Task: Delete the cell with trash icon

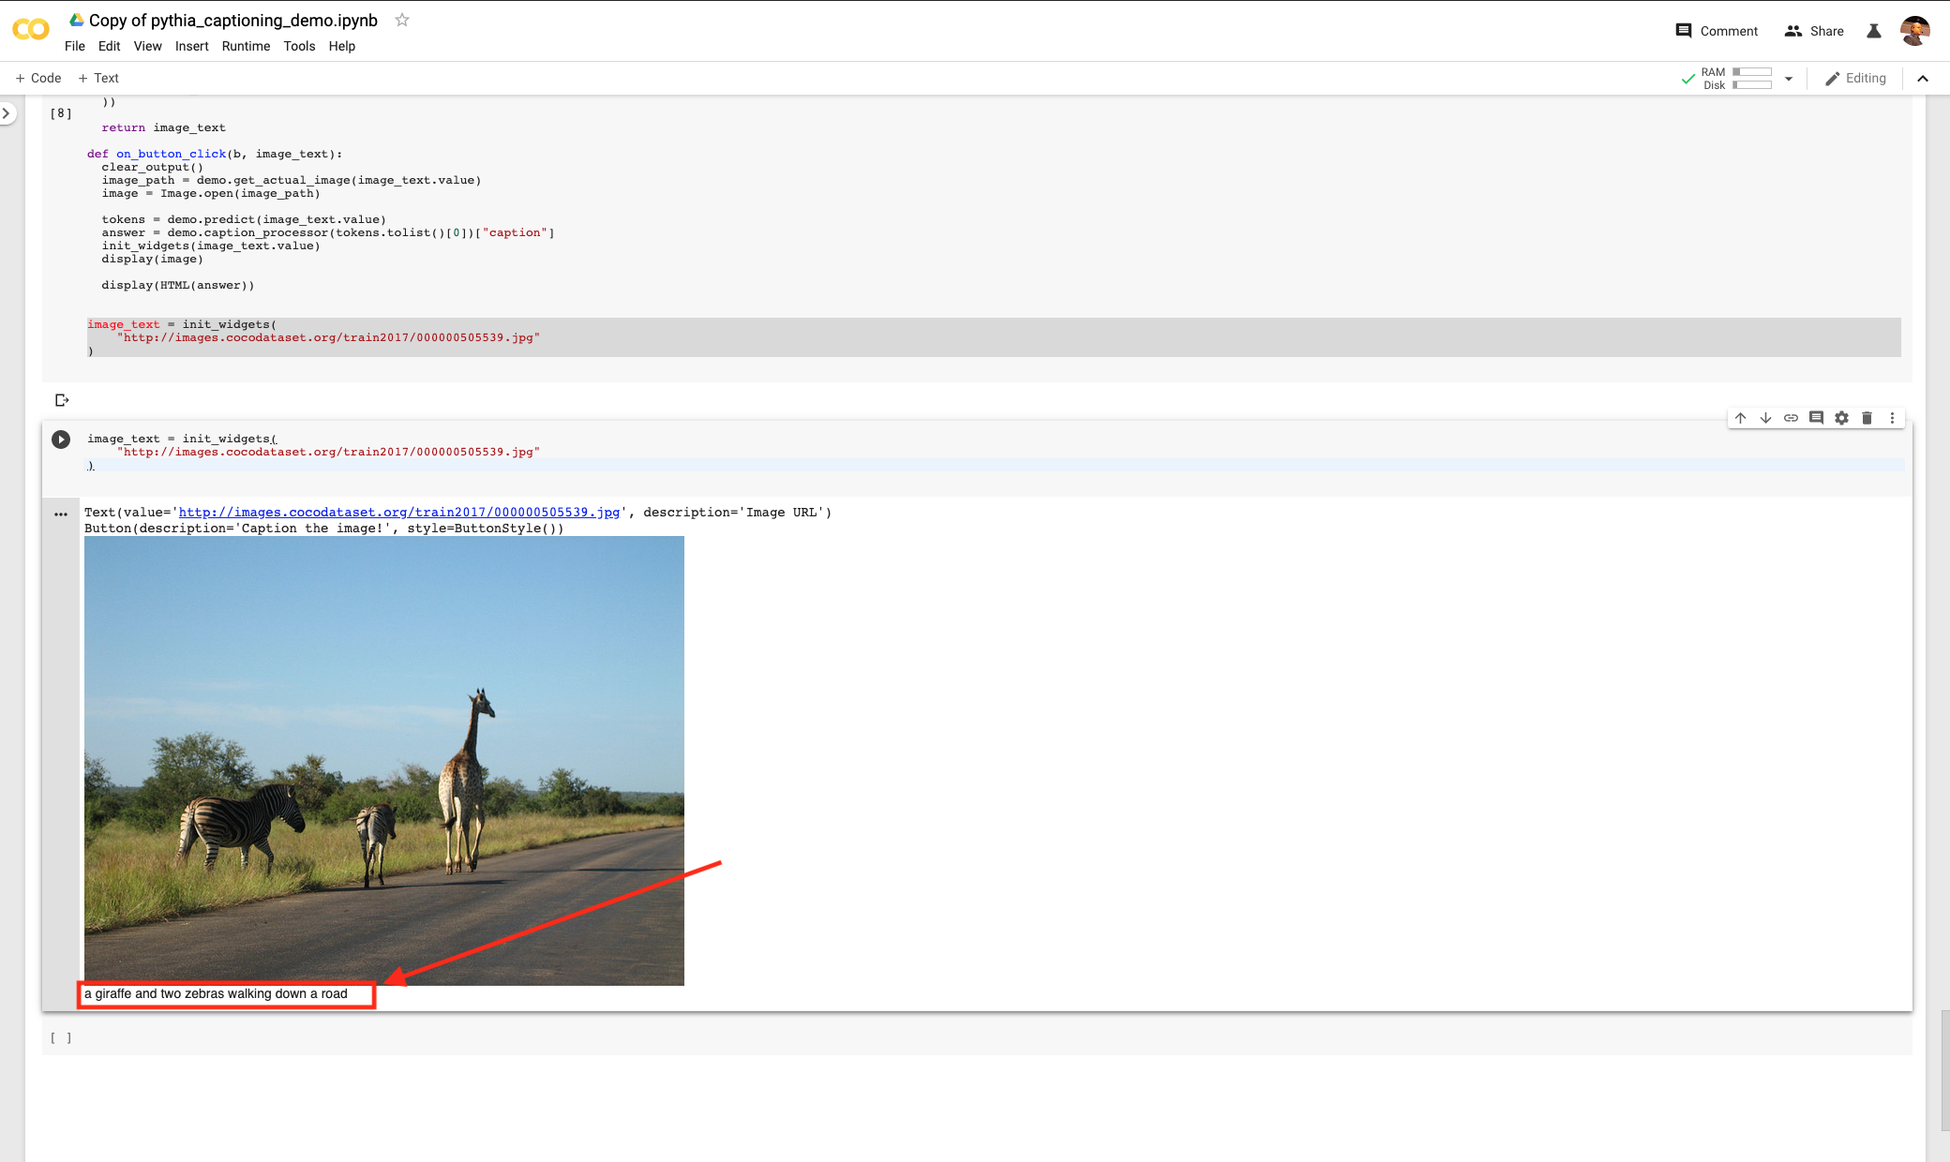Action: [x=1867, y=418]
